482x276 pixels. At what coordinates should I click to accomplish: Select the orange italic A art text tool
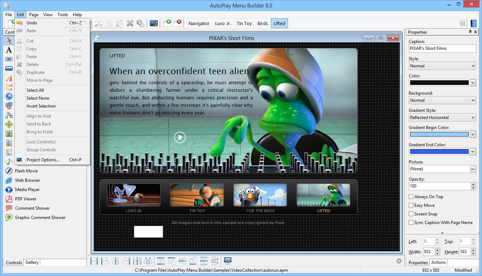(9, 78)
